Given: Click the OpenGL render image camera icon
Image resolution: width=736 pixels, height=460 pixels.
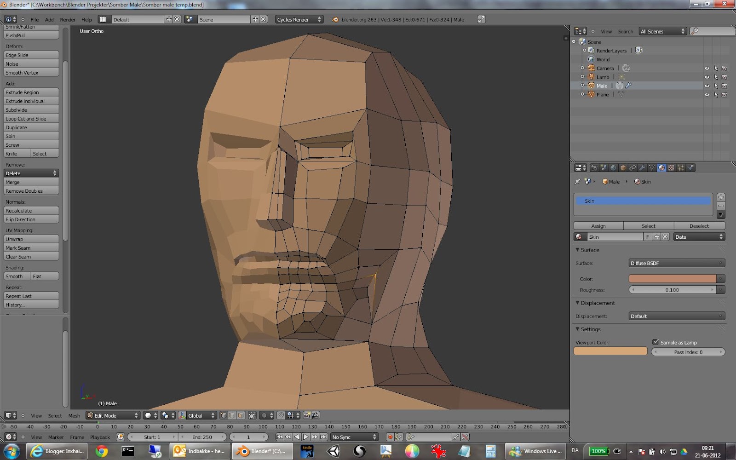Looking at the screenshot, I should [307, 415].
